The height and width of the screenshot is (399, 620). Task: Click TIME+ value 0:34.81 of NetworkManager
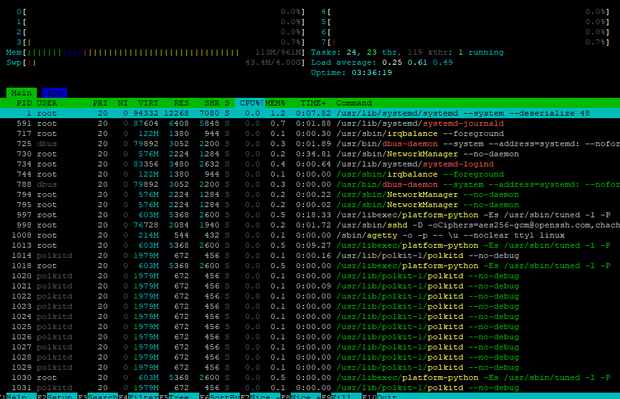pos(313,154)
